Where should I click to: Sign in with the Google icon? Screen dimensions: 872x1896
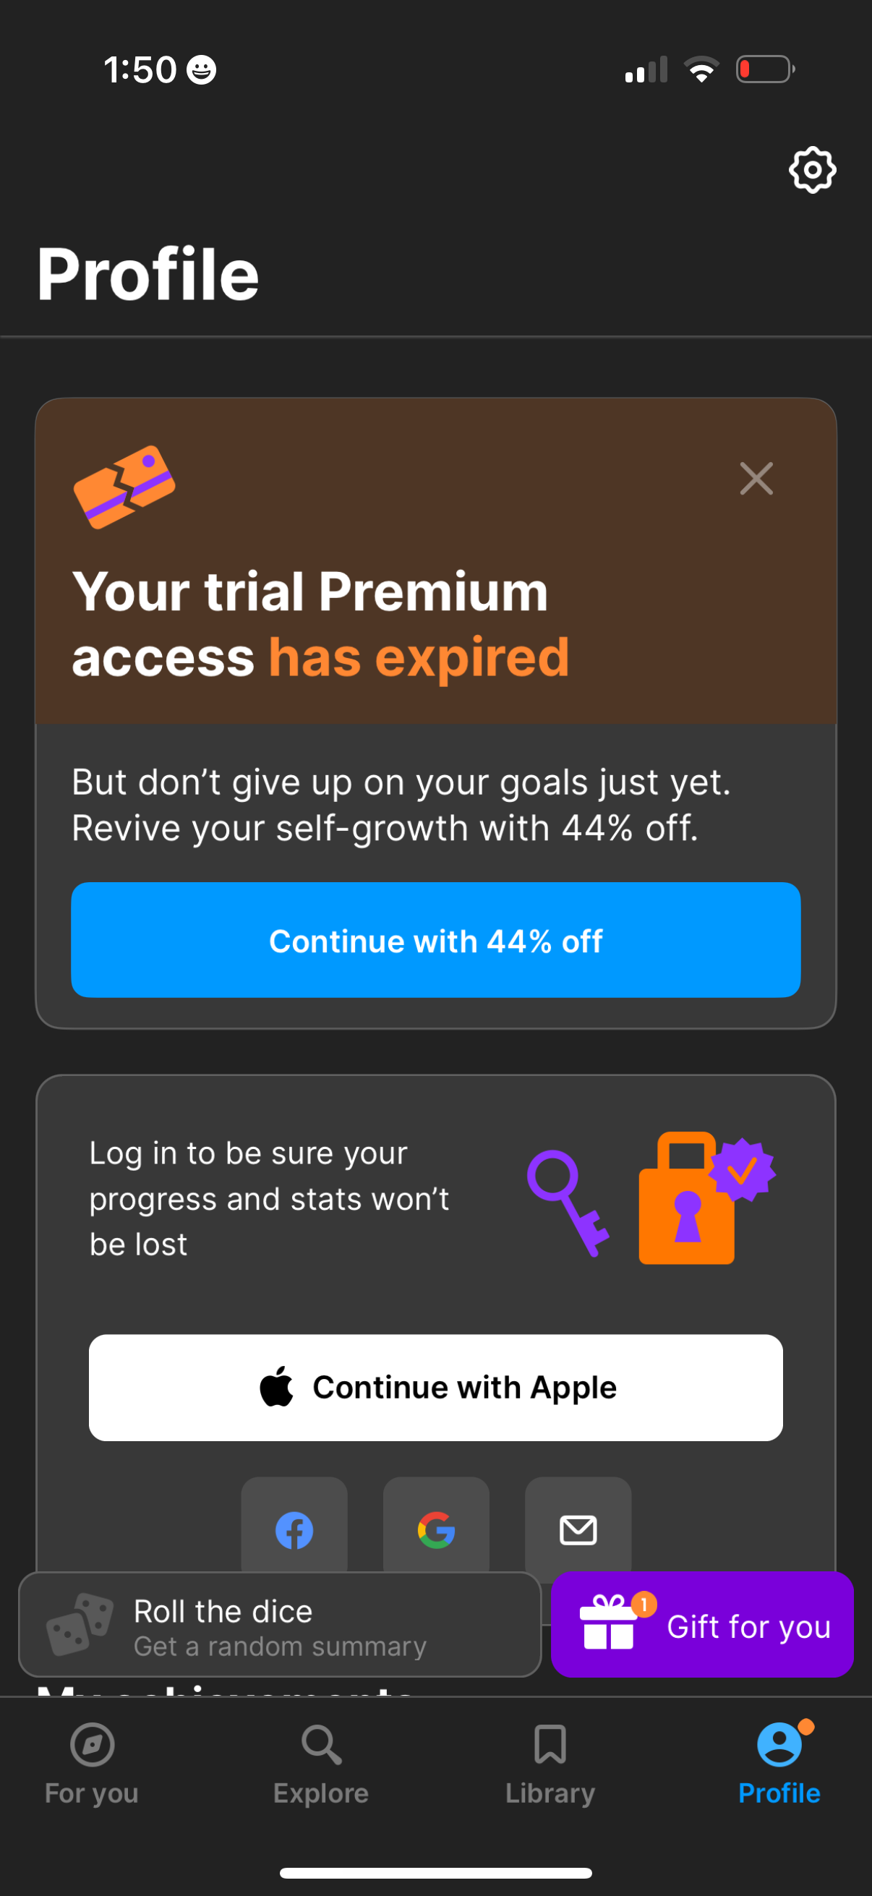tap(435, 1530)
